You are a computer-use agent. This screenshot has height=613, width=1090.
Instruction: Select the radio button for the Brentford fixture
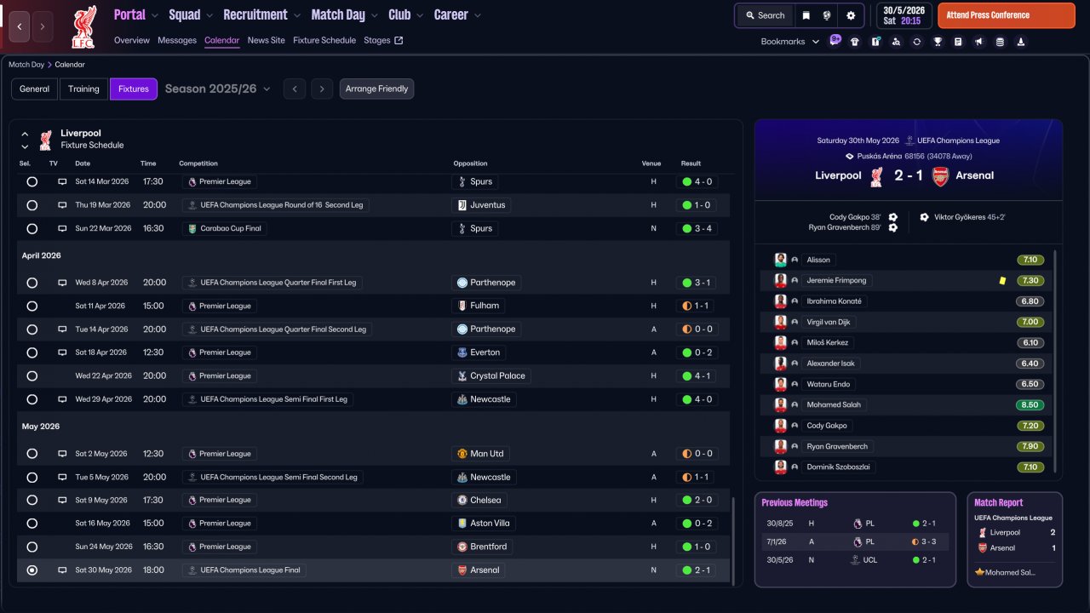(x=32, y=547)
